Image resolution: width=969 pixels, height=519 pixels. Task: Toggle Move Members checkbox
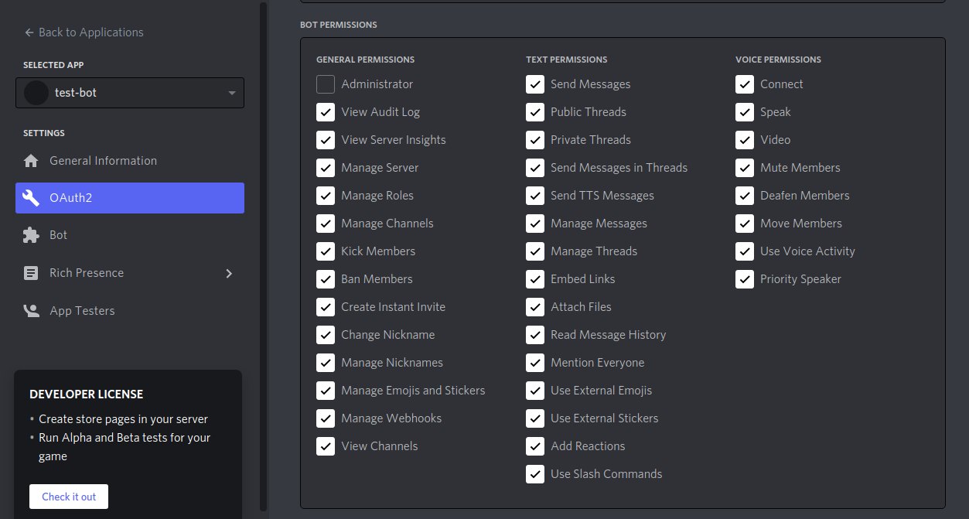745,224
